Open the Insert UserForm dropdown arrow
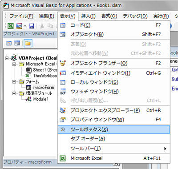The height and width of the screenshot is (169, 178). coord(25,26)
